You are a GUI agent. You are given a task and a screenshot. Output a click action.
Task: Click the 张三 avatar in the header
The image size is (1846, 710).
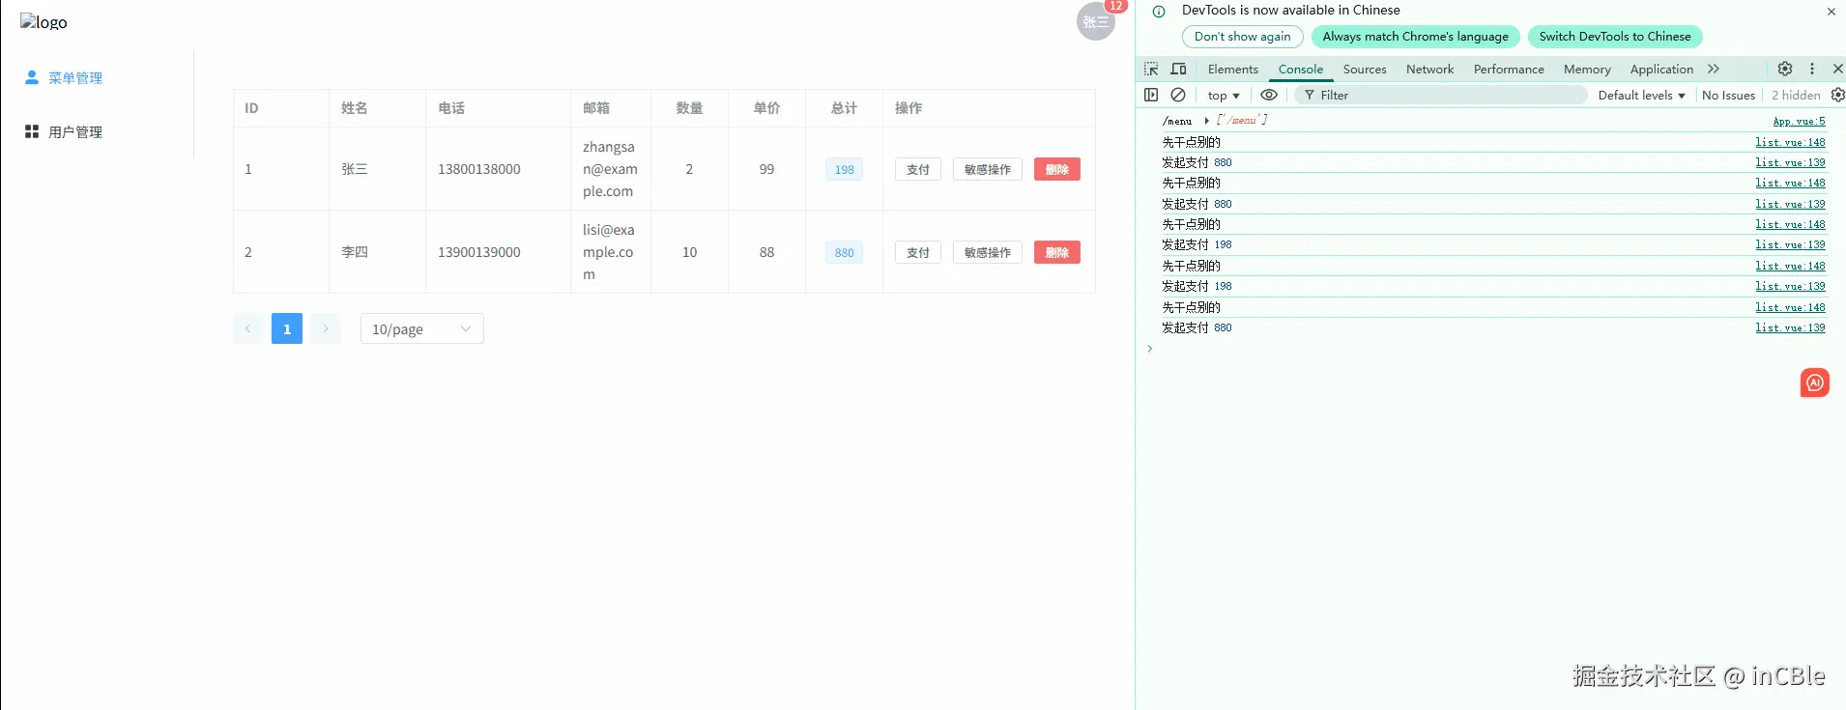point(1095,21)
